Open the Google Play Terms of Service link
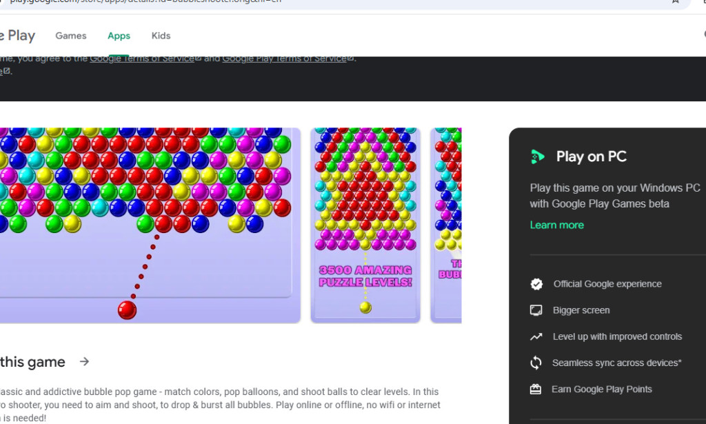 [x=284, y=59]
